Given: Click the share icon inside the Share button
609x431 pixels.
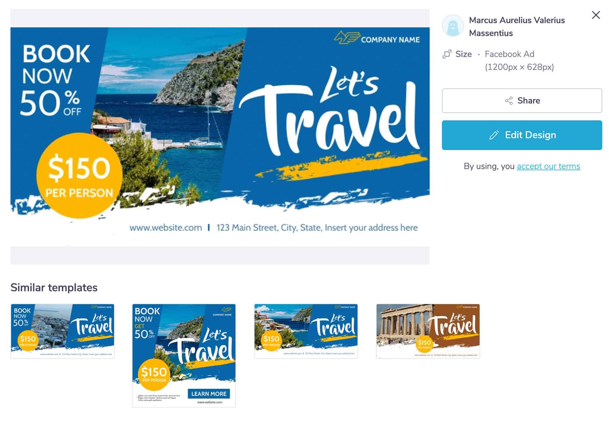Looking at the screenshot, I should (509, 101).
